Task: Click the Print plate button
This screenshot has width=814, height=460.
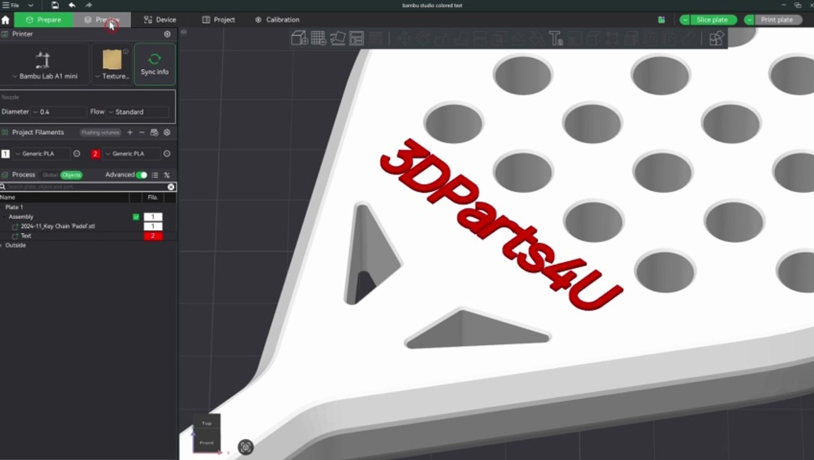Action: (x=777, y=20)
